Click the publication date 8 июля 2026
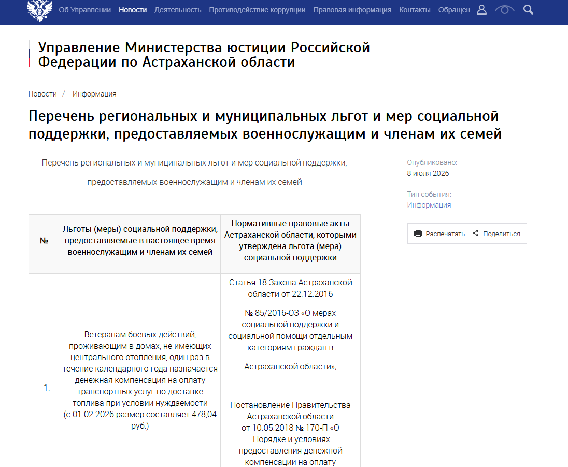The height and width of the screenshot is (467, 568). click(428, 173)
